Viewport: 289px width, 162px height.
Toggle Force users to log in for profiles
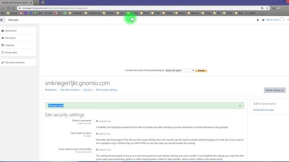(97, 150)
